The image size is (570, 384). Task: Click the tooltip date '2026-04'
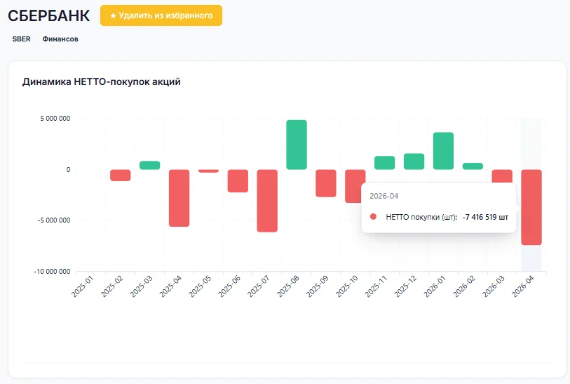(x=384, y=196)
